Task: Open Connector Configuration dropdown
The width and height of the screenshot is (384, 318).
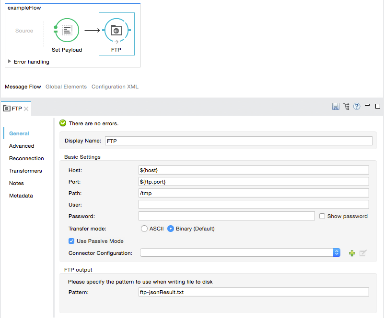Action: coord(337,252)
